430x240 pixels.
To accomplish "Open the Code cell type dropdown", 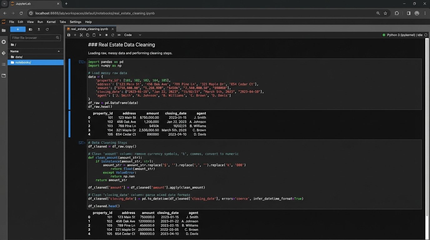I will (131, 35).
